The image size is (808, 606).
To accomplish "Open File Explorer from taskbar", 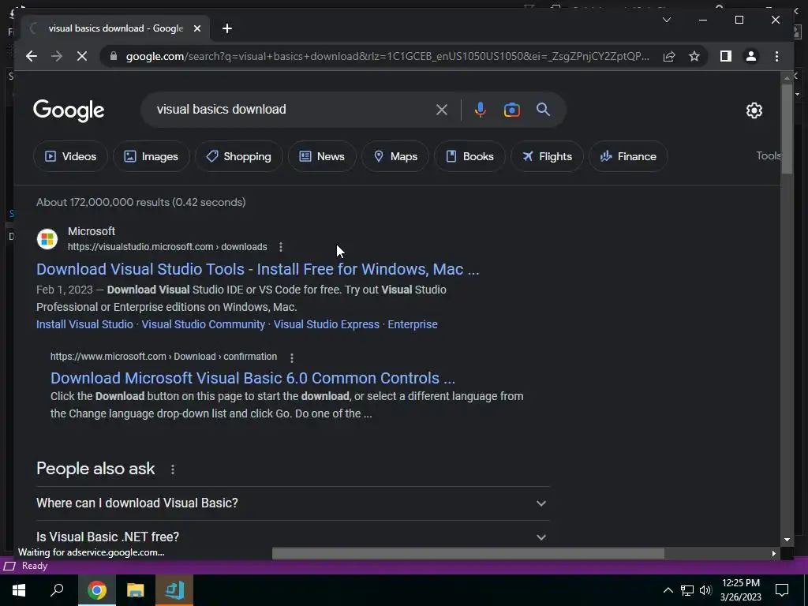I will click(x=135, y=590).
